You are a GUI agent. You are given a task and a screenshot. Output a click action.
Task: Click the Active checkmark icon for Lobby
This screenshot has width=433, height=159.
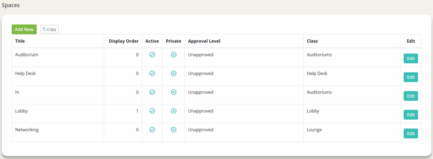point(152,111)
